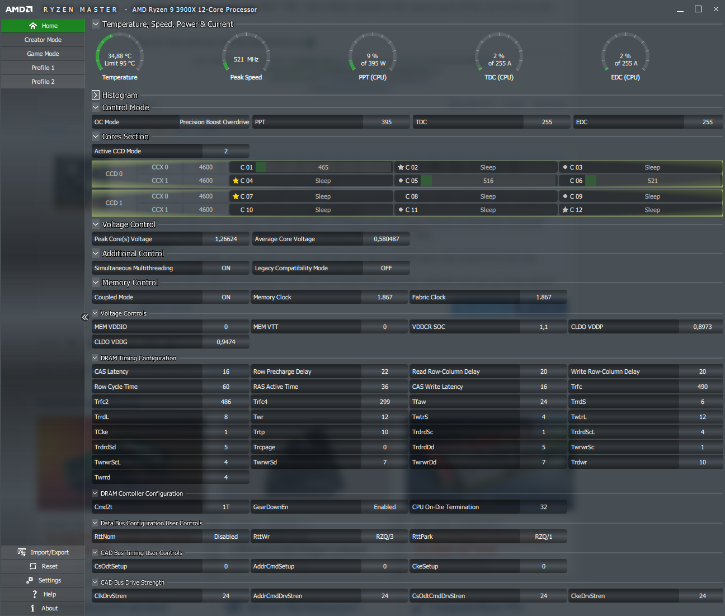725x616 pixels.
Task: Click the dot marker on core C 03
Action: 565,167
